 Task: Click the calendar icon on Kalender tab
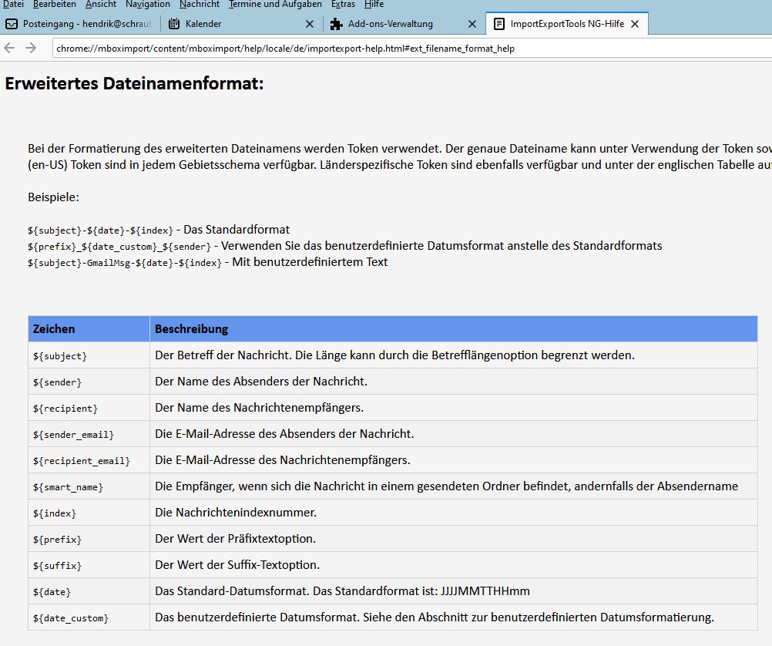[174, 24]
